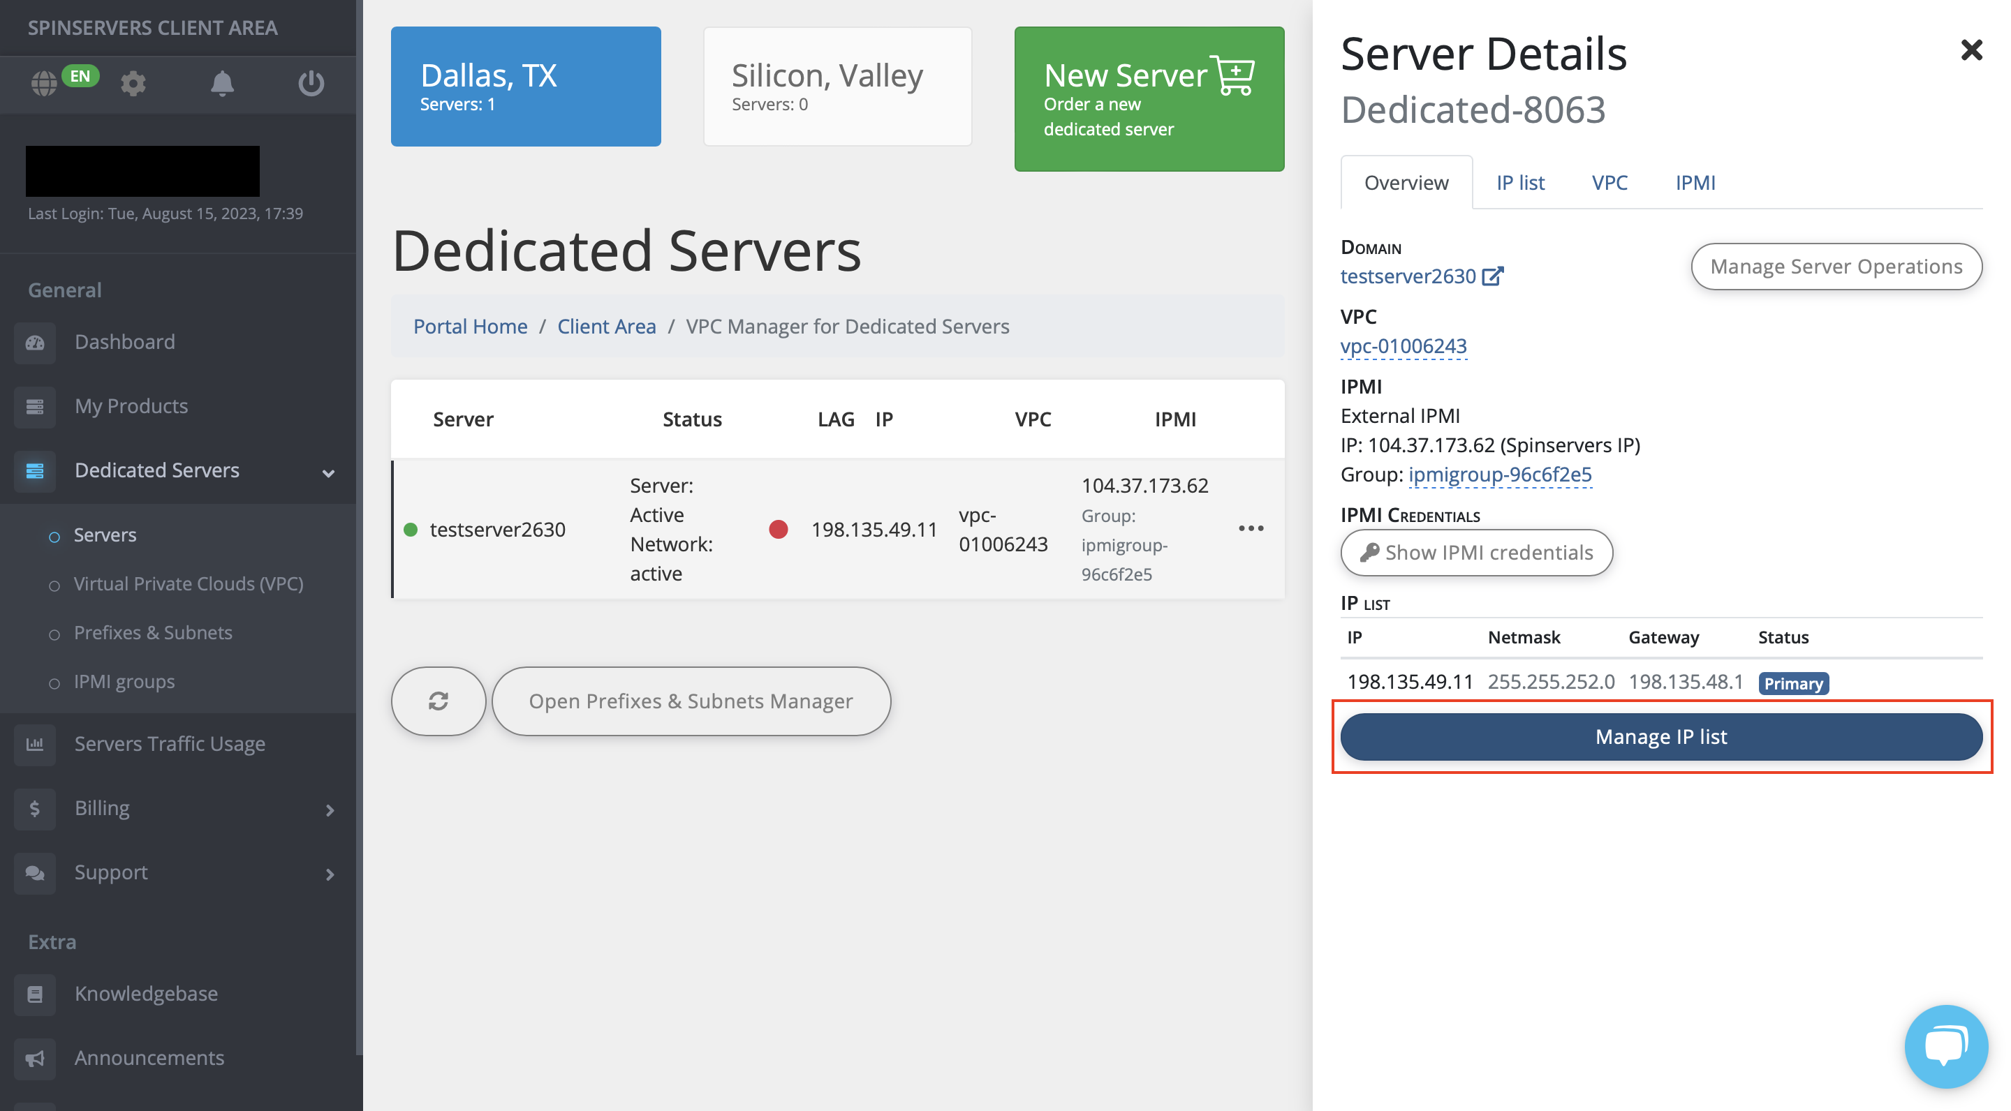Open the live chat bubble widget
The image size is (2011, 1111).
click(1946, 1046)
